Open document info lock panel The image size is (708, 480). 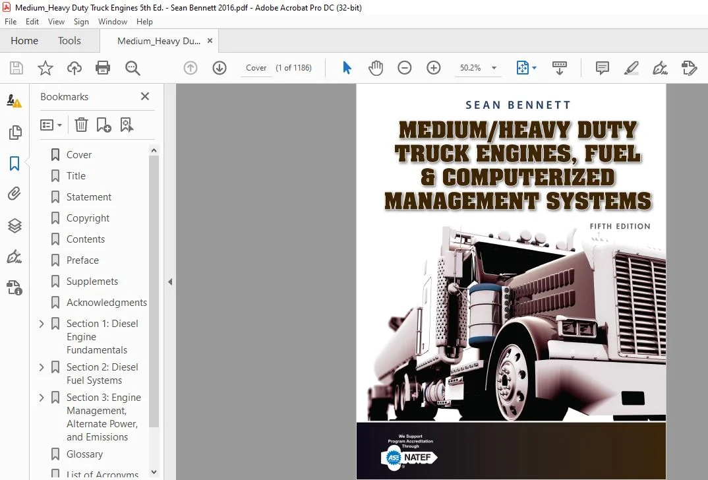pyautogui.click(x=15, y=287)
